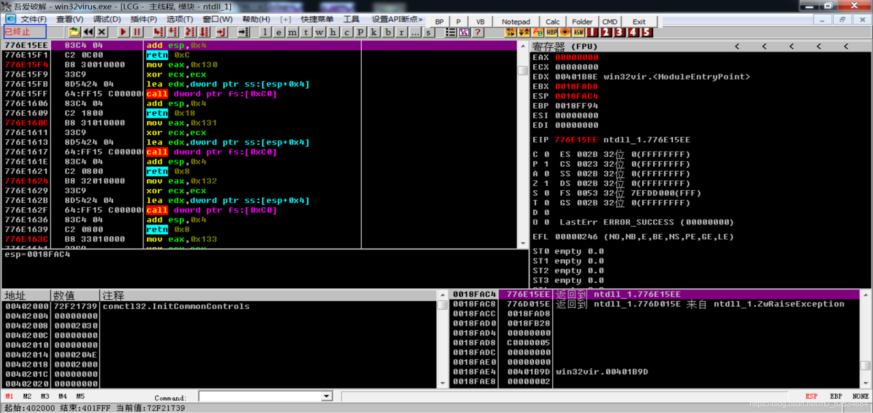Pause execution with the red pause icon
This screenshot has width=873, height=413.
click(x=137, y=32)
